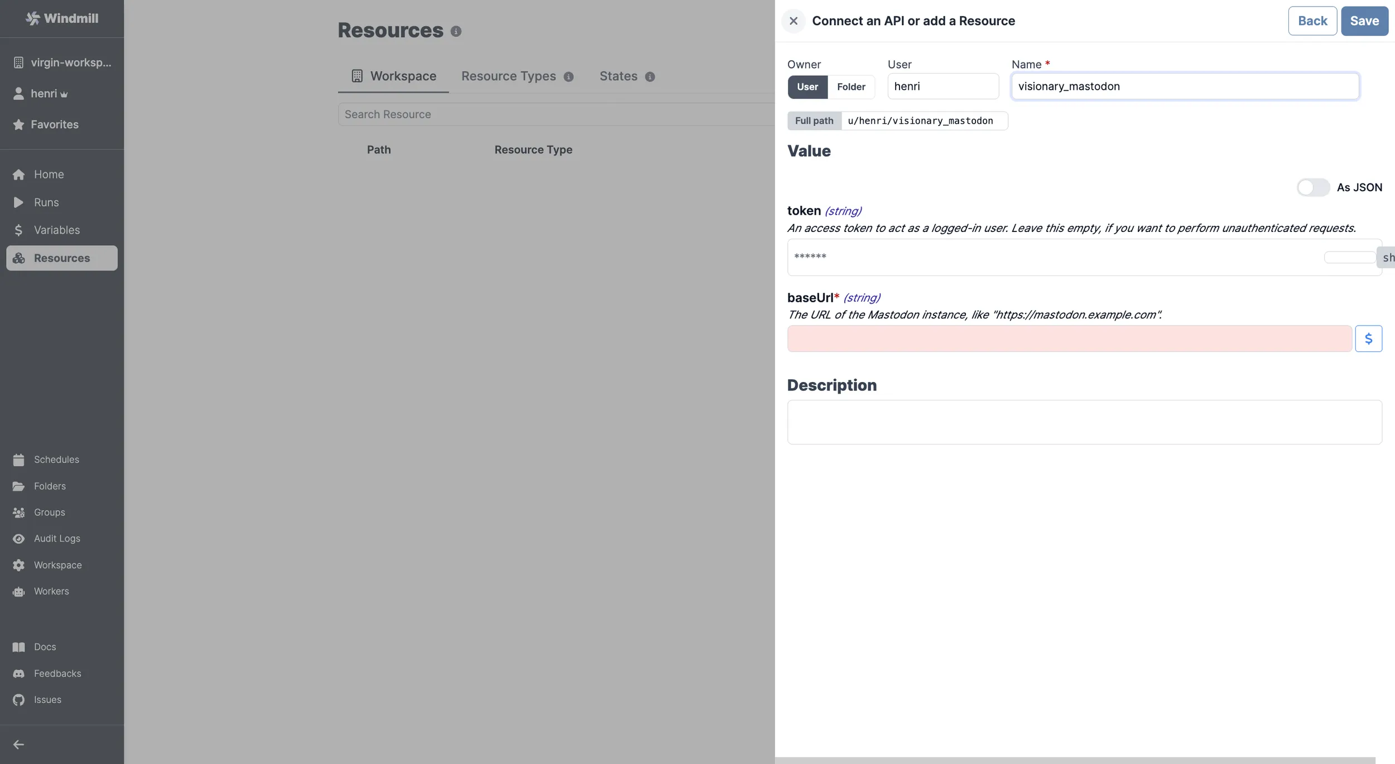Select Folder as the resource owner

point(851,86)
